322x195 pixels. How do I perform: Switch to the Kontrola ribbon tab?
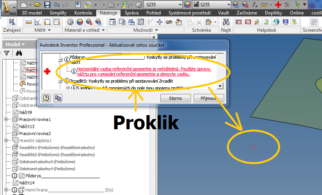coord(83,13)
